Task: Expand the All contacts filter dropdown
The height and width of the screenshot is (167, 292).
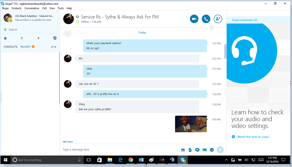Action: (53, 47)
